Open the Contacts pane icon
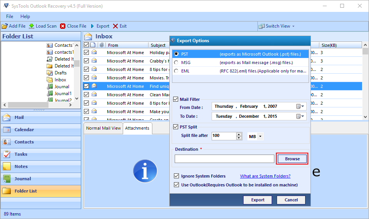The height and width of the screenshot is (219, 369). click(x=7, y=142)
